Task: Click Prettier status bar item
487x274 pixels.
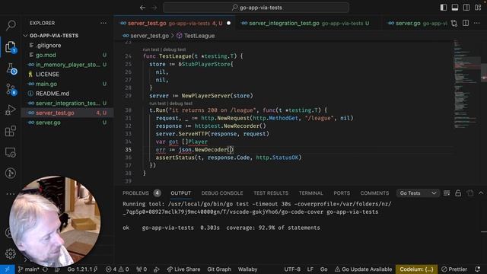Action: coord(454,269)
